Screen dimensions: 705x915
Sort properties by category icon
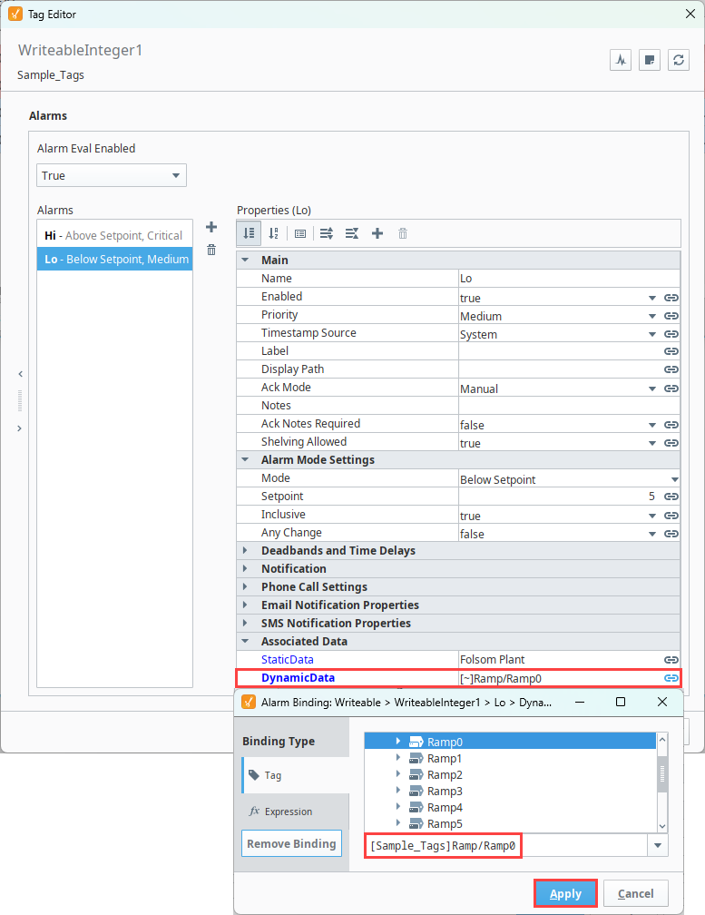coord(249,233)
